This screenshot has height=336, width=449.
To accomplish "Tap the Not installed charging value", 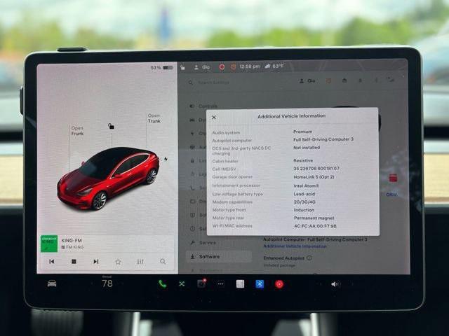I will point(307,148).
